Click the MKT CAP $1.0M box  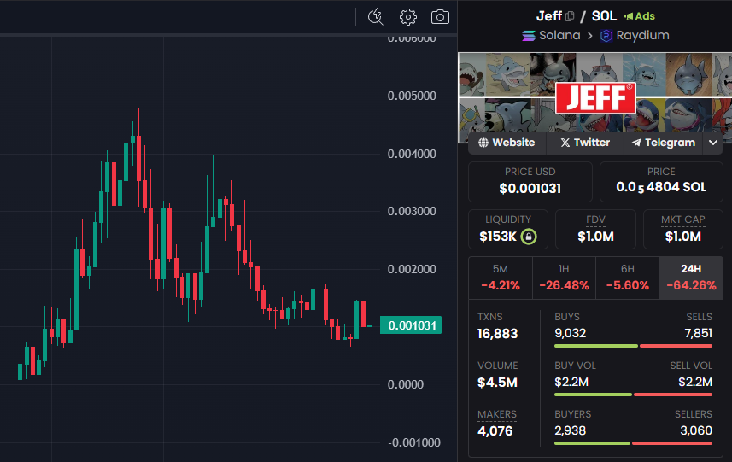(x=683, y=229)
